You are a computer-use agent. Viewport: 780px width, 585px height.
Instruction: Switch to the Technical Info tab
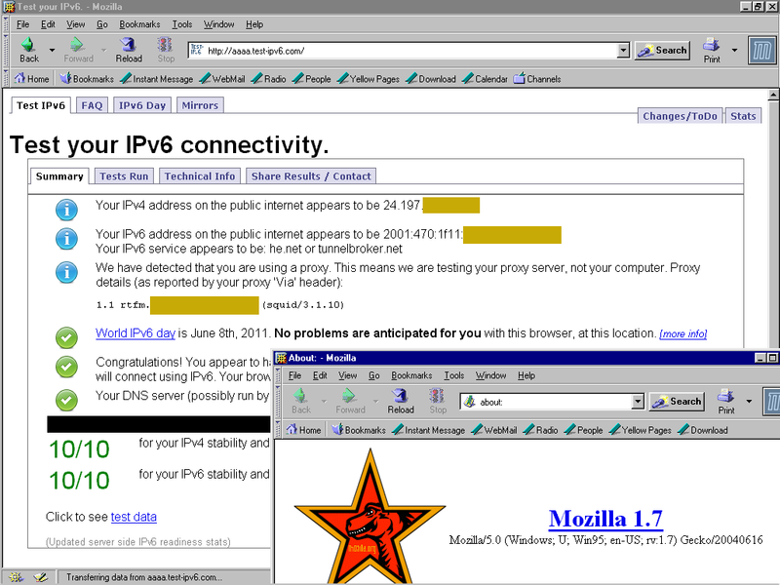[x=200, y=175]
